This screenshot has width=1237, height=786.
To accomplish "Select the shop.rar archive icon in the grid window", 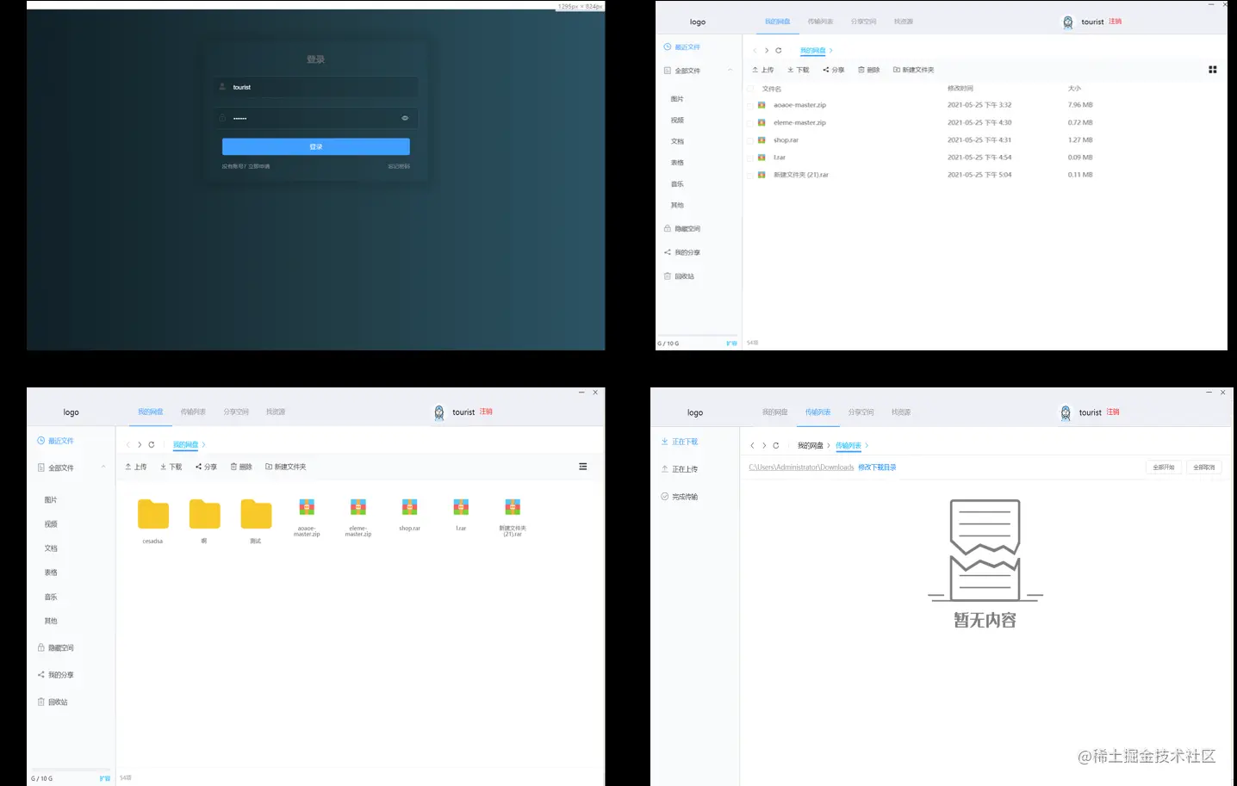I will click(410, 507).
